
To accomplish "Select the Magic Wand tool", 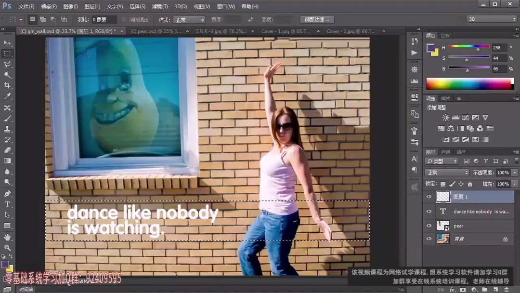I will pos(7,75).
